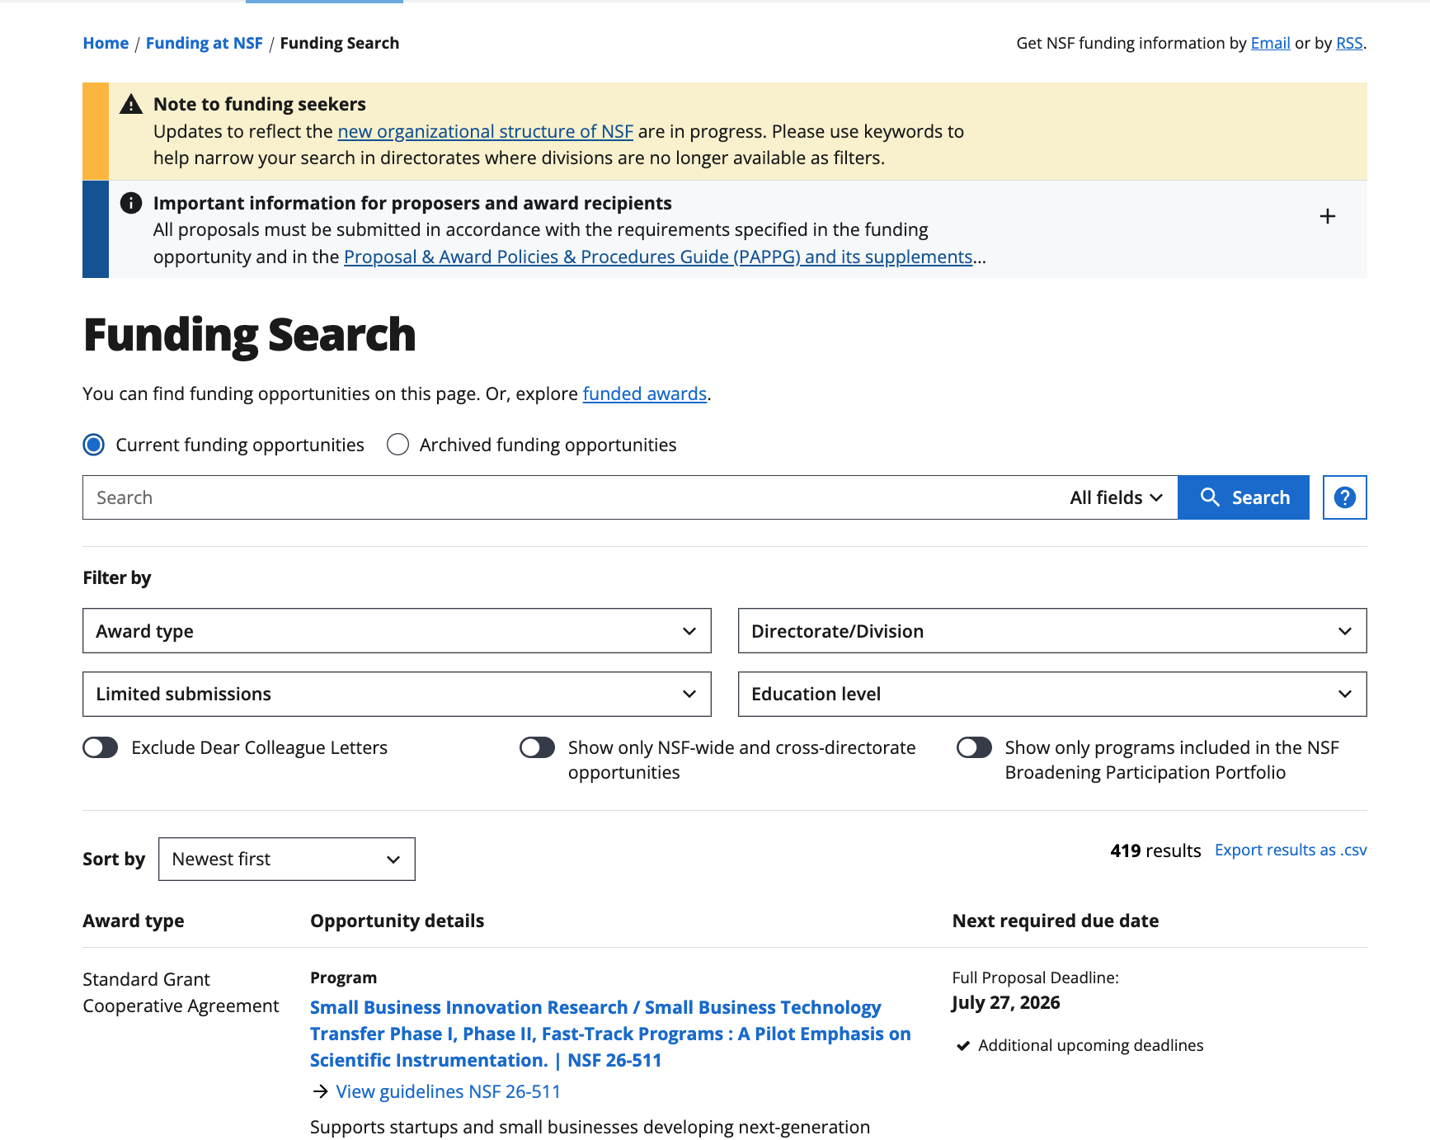
Task: Click View guidelines NSF 26-511 link
Action: [448, 1091]
